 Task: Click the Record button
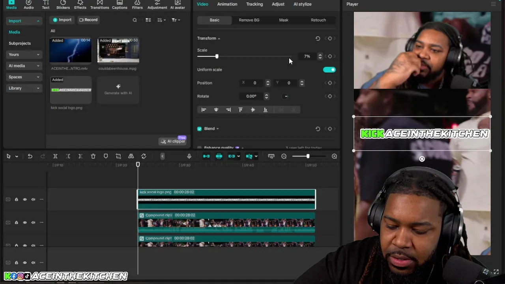88,20
